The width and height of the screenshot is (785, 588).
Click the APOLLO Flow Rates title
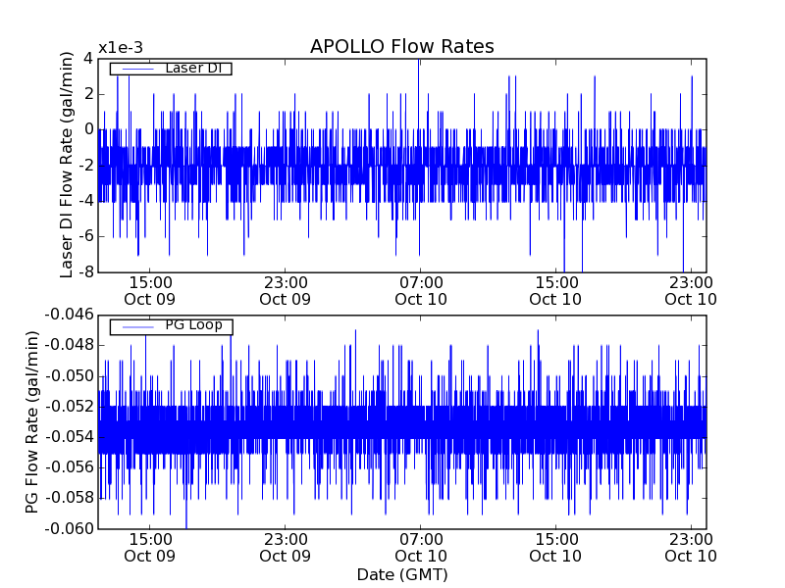[402, 46]
